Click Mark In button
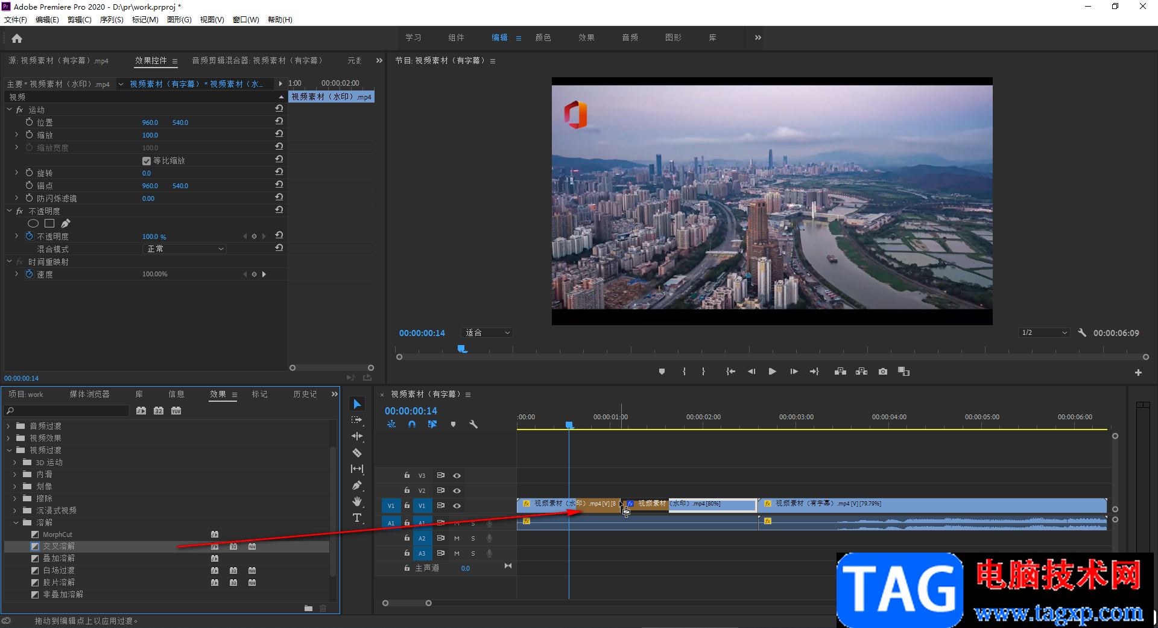The width and height of the screenshot is (1158, 628). point(684,372)
